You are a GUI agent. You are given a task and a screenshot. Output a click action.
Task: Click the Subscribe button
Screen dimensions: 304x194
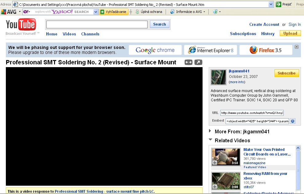(x=286, y=73)
